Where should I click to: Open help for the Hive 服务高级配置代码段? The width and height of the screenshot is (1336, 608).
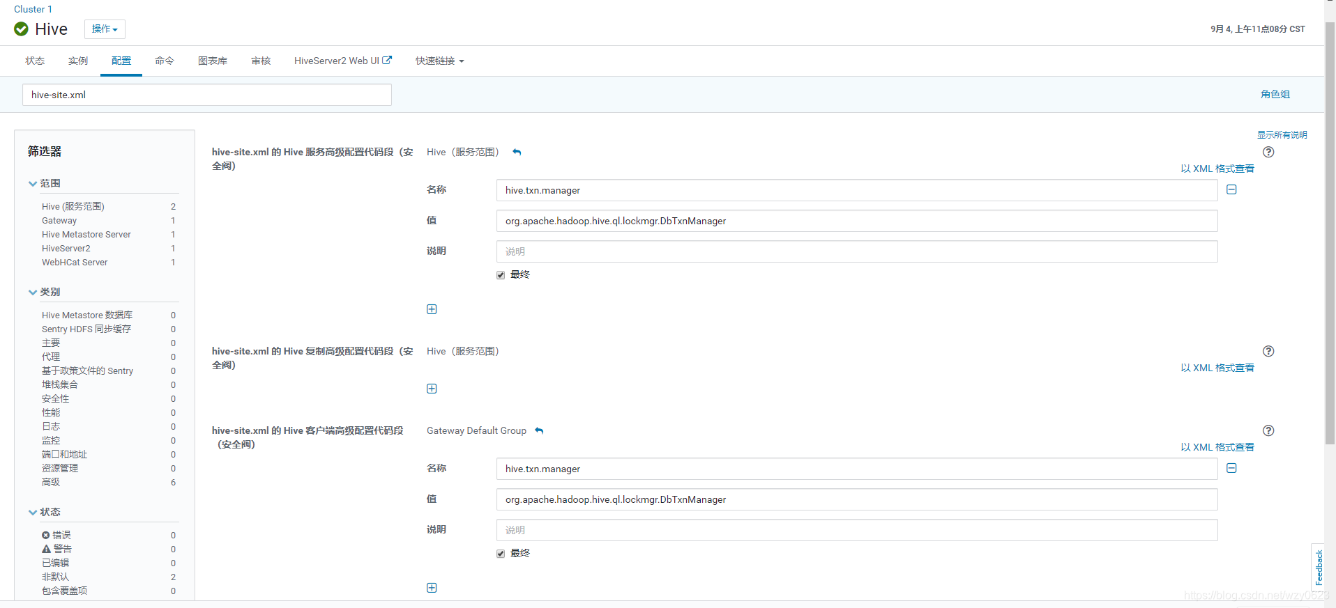pos(1268,152)
